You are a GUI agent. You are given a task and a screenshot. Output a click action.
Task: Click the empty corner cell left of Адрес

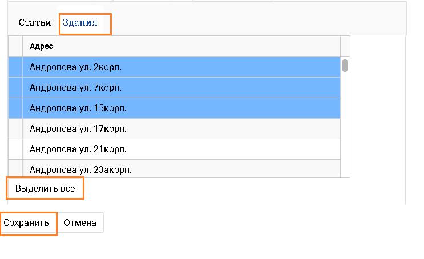click(x=15, y=47)
